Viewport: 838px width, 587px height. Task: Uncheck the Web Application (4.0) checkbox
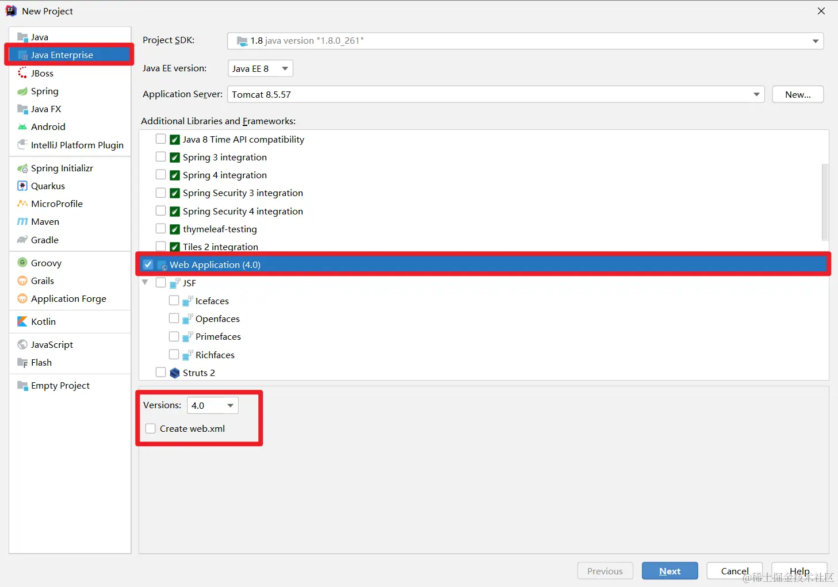click(148, 264)
